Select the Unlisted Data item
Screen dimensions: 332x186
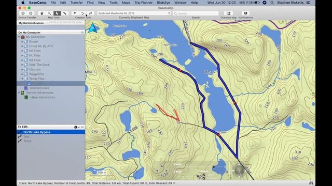tap(39, 88)
